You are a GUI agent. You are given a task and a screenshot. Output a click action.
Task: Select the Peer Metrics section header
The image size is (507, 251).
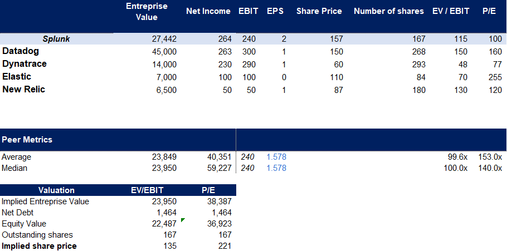tap(27, 140)
